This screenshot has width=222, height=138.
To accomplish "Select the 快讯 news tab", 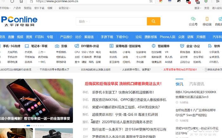I will tap(180, 84).
